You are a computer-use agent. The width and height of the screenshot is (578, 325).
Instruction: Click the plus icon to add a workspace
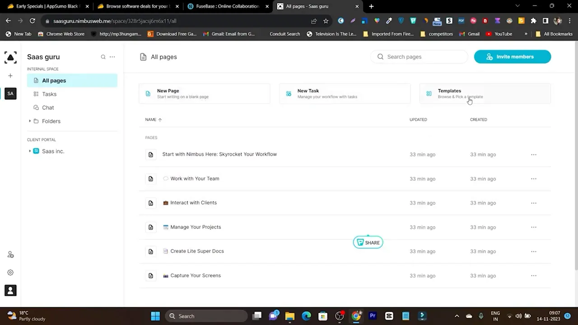click(10, 76)
